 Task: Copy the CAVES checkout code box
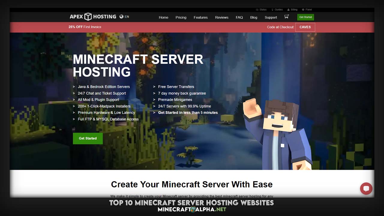click(x=305, y=27)
